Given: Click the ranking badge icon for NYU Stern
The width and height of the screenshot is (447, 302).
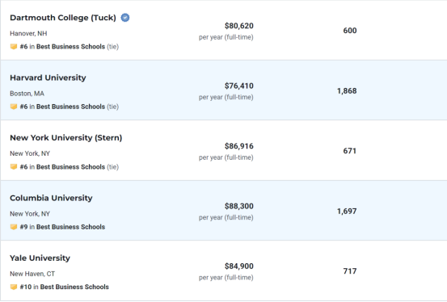Looking at the screenshot, I should coord(14,166).
